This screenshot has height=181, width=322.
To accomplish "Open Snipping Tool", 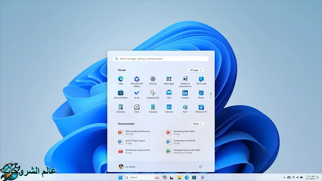I will (x=153, y=95).
